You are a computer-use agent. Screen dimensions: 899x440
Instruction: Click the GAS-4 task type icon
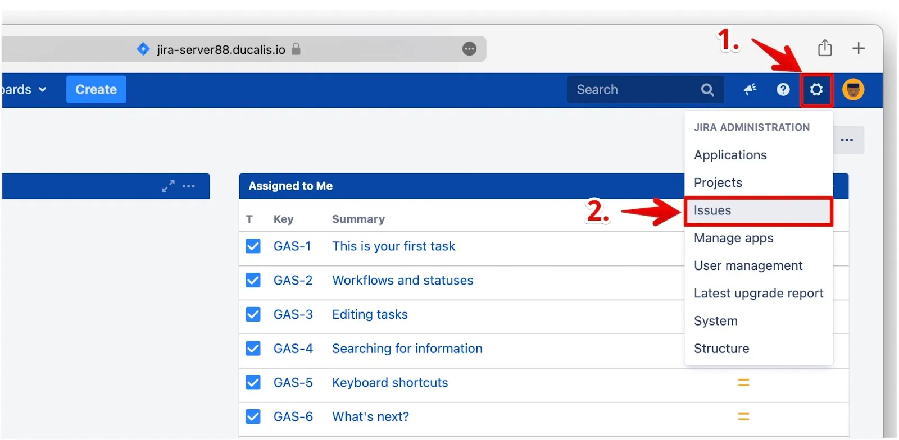coord(253,349)
